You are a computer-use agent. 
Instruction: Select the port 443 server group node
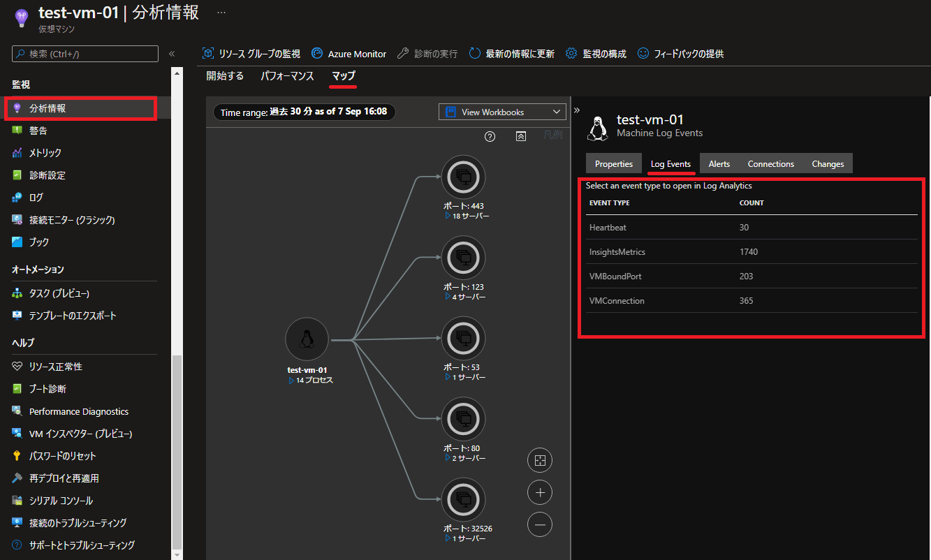click(463, 177)
